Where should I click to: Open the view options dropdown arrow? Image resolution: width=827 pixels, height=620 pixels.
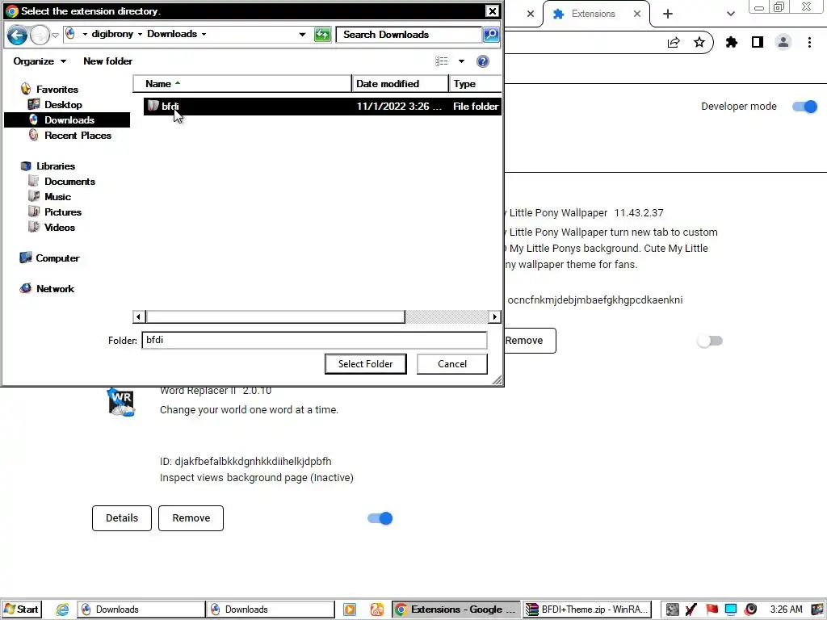461,61
